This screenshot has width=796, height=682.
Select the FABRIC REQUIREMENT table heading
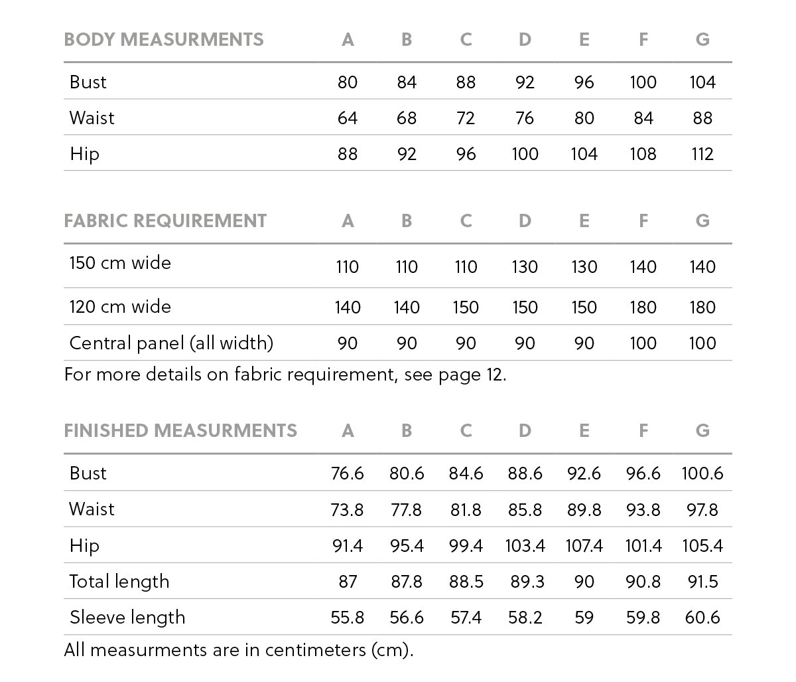pos(165,221)
